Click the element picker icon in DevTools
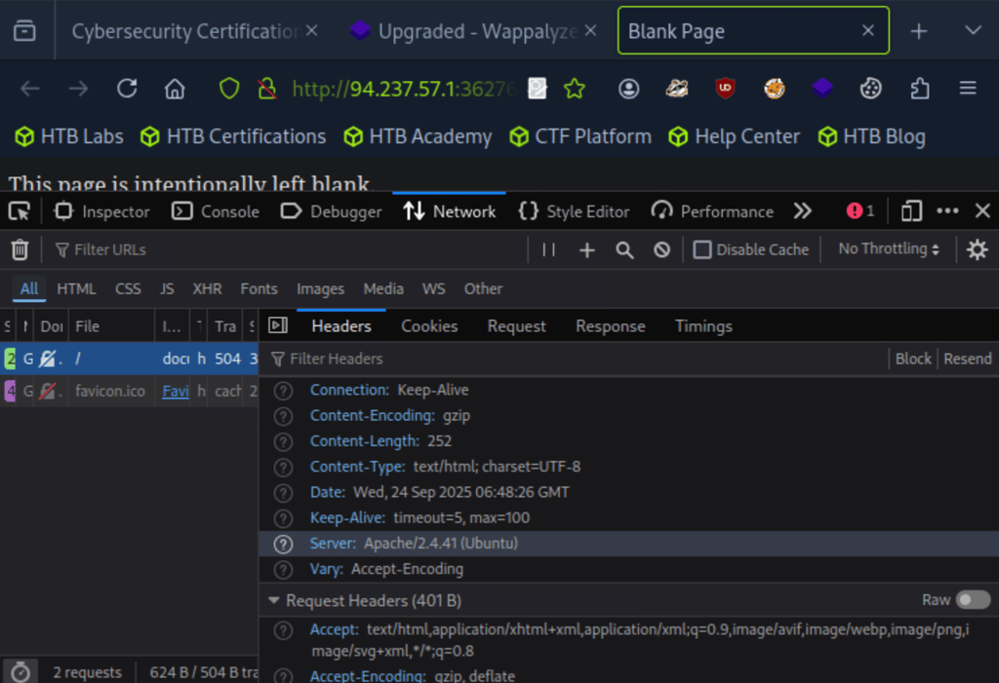 [20, 211]
